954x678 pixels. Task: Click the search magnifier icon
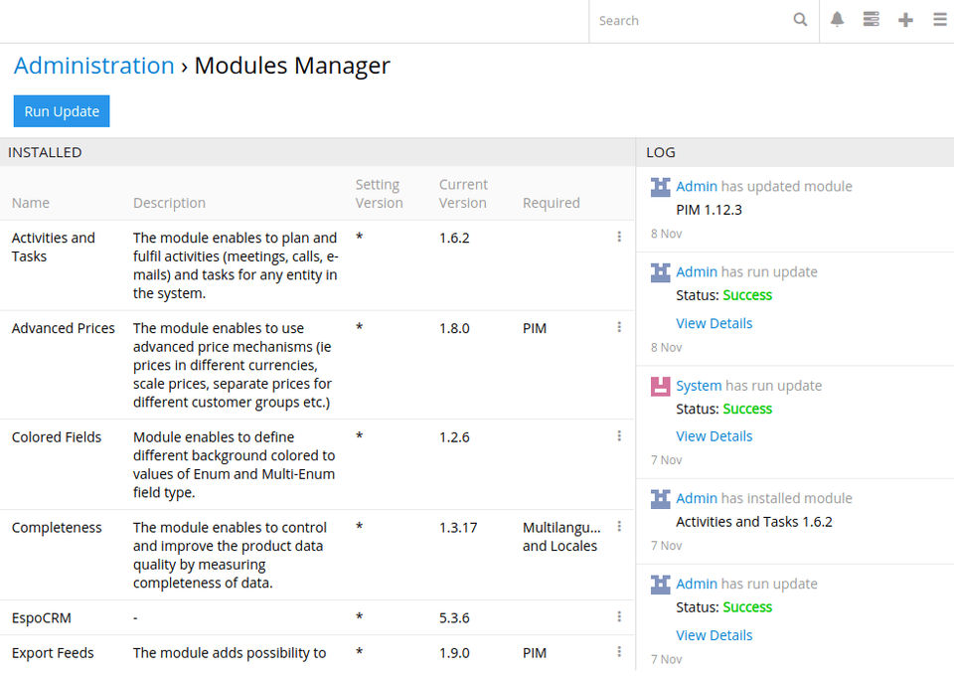(800, 20)
